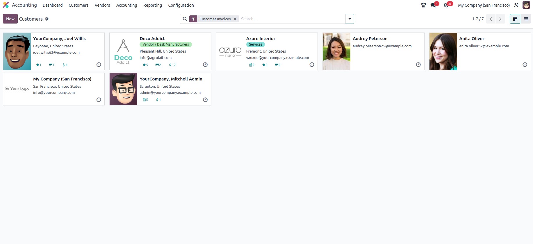Click the New button
The width and height of the screenshot is (533, 244).
coord(10,19)
